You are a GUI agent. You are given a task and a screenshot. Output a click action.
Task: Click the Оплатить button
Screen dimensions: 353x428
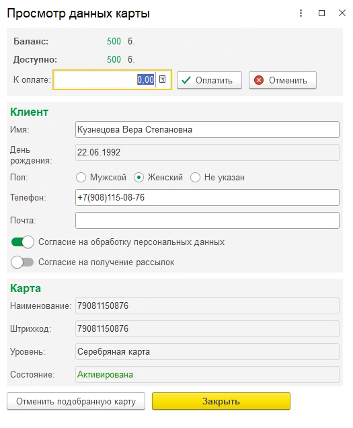coord(209,80)
